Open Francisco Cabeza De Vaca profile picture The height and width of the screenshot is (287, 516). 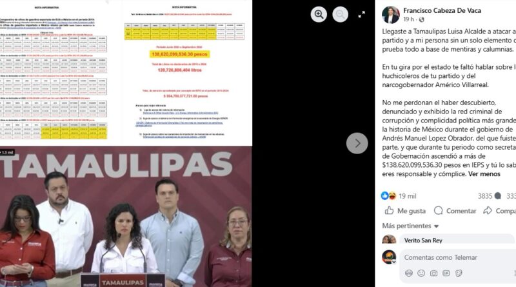(x=391, y=15)
